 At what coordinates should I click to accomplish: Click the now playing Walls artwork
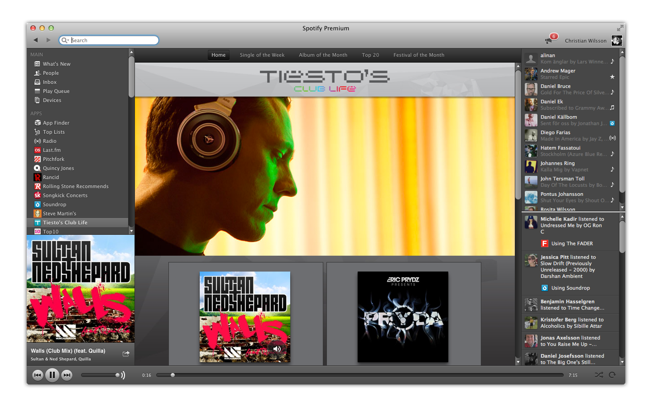81,289
